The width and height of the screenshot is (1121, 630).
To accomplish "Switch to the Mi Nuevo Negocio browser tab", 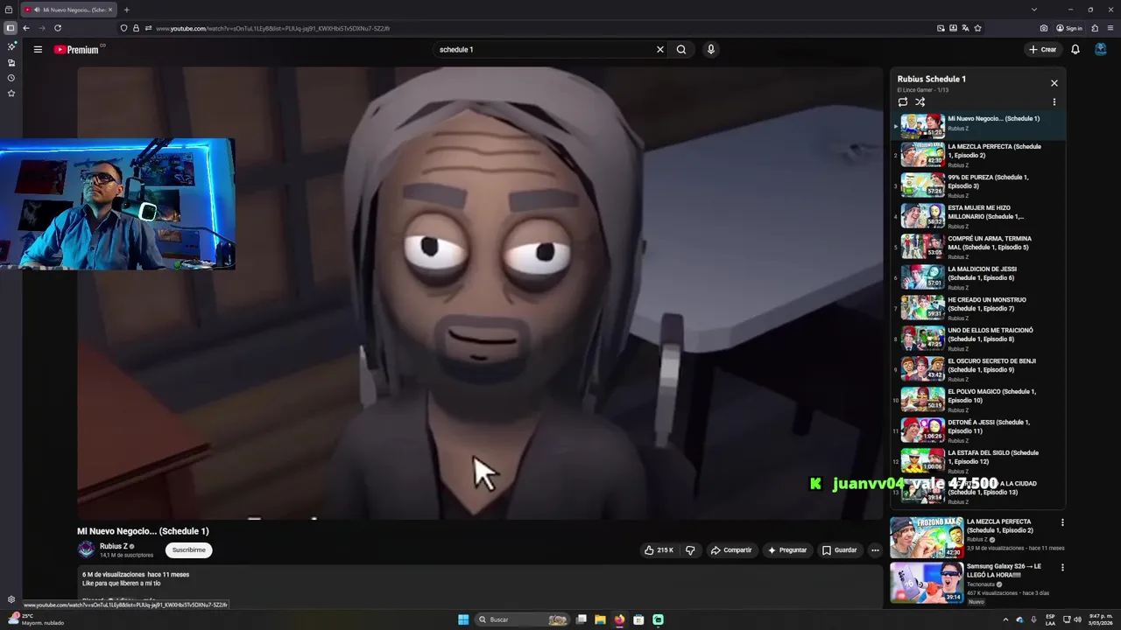I will click(x=67, y=10).
